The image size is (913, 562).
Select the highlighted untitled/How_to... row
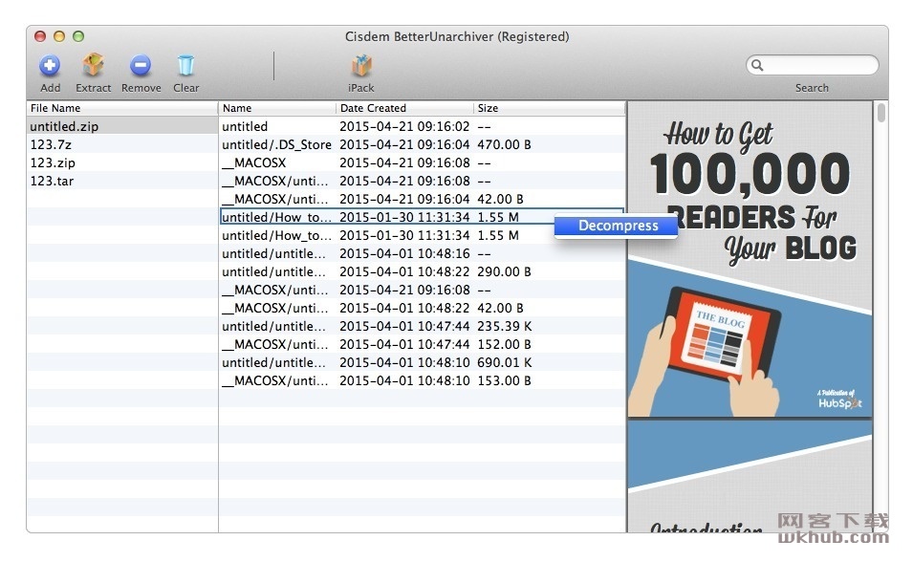(423, 217)
